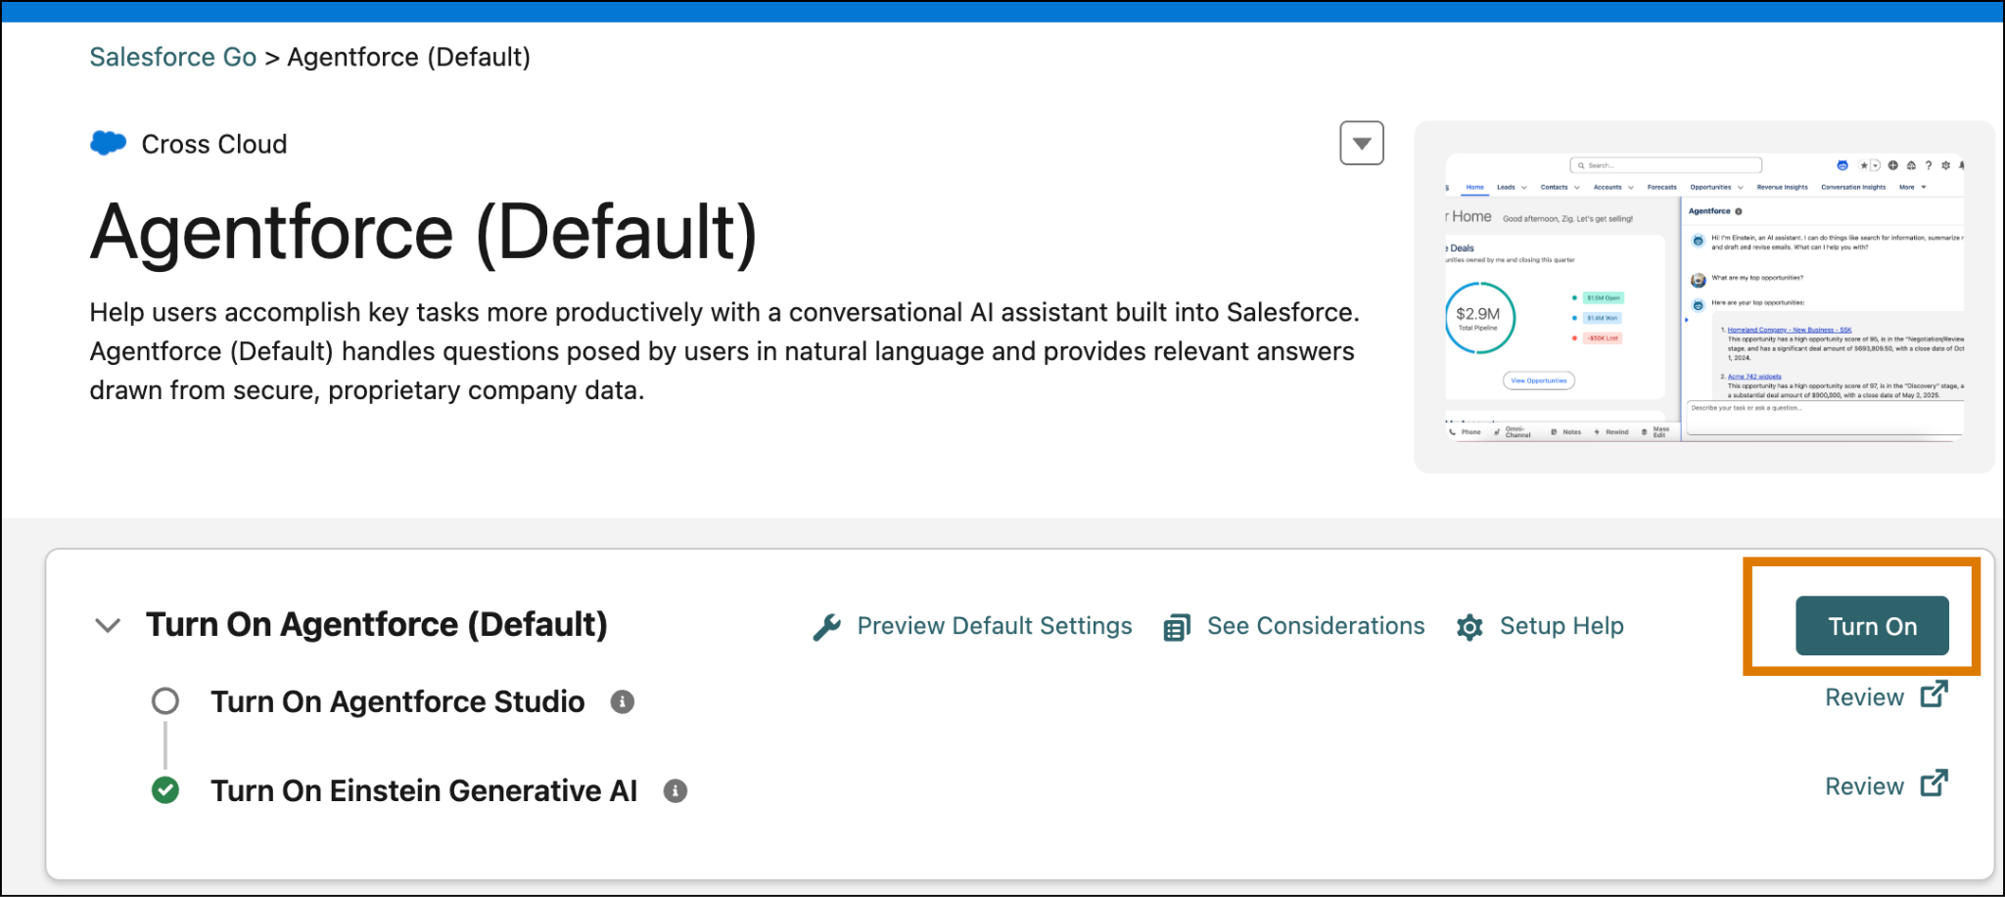Click info icon beside Turn On Einstein Generative AI
The height and width of the screenshot is (897, 2005).
click(676, 790)
